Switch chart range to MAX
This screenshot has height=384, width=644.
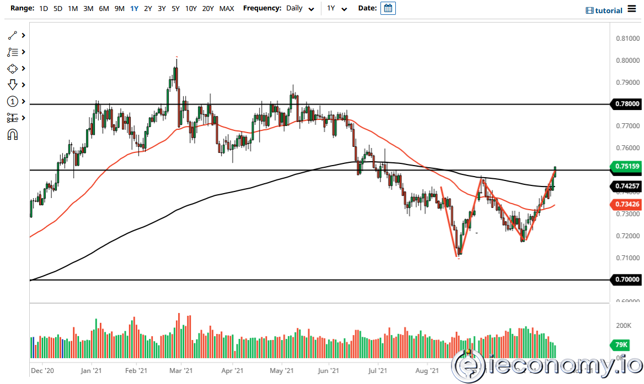[227, 8]
